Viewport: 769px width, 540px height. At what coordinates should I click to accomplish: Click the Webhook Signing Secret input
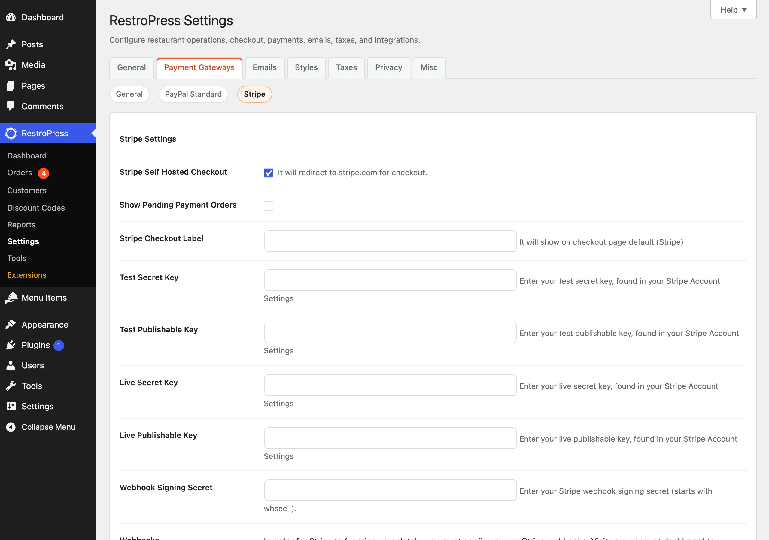[x=390, y=490]
